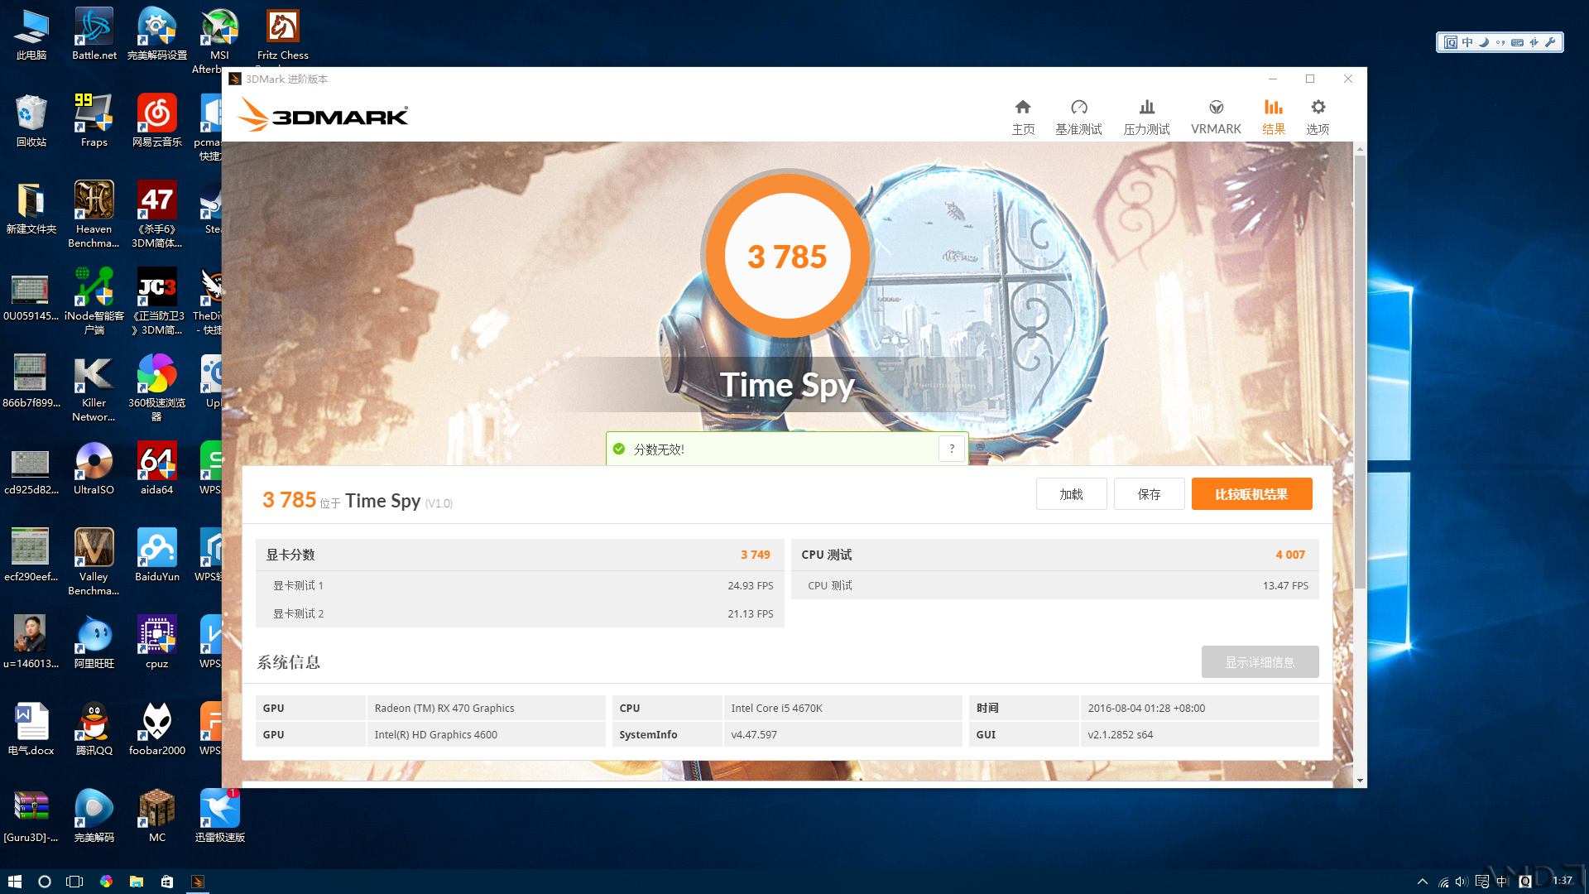1589x894 pixels.
Task: Open the [Guru3D] archive desktop icon
Action: click(x=31, y=817)
